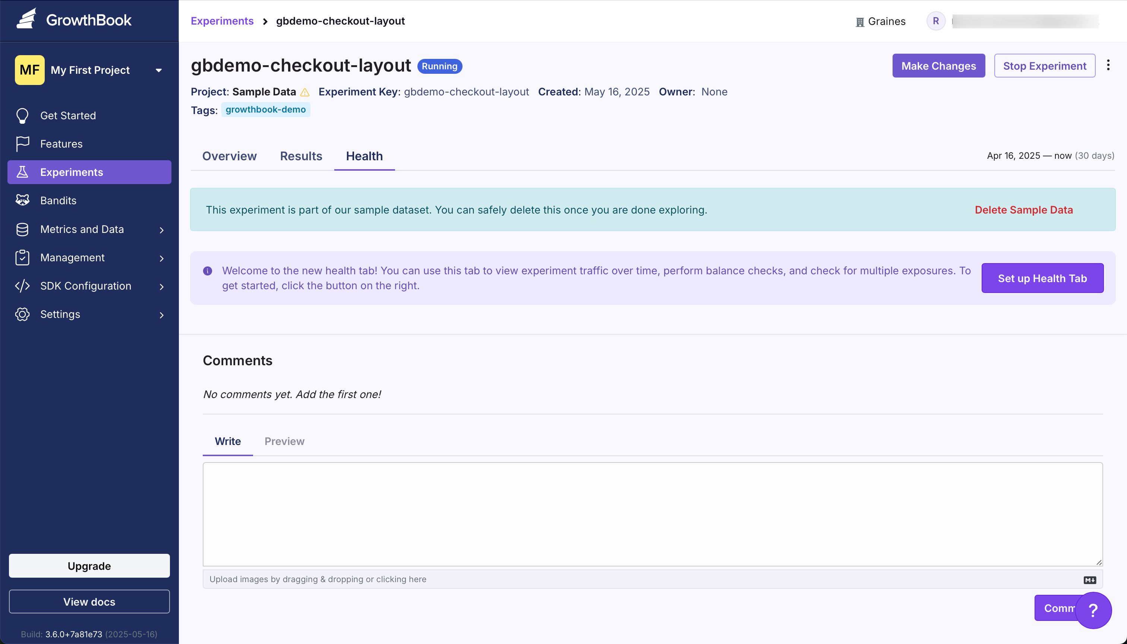This screenshot has width=1127, height=644.
Task: Click the Experiments flask icon
Action: point(22,172)
